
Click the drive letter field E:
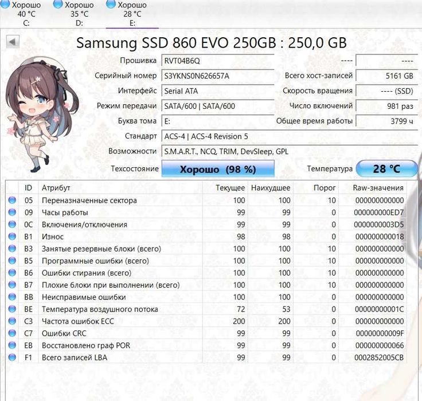point(217,121)
